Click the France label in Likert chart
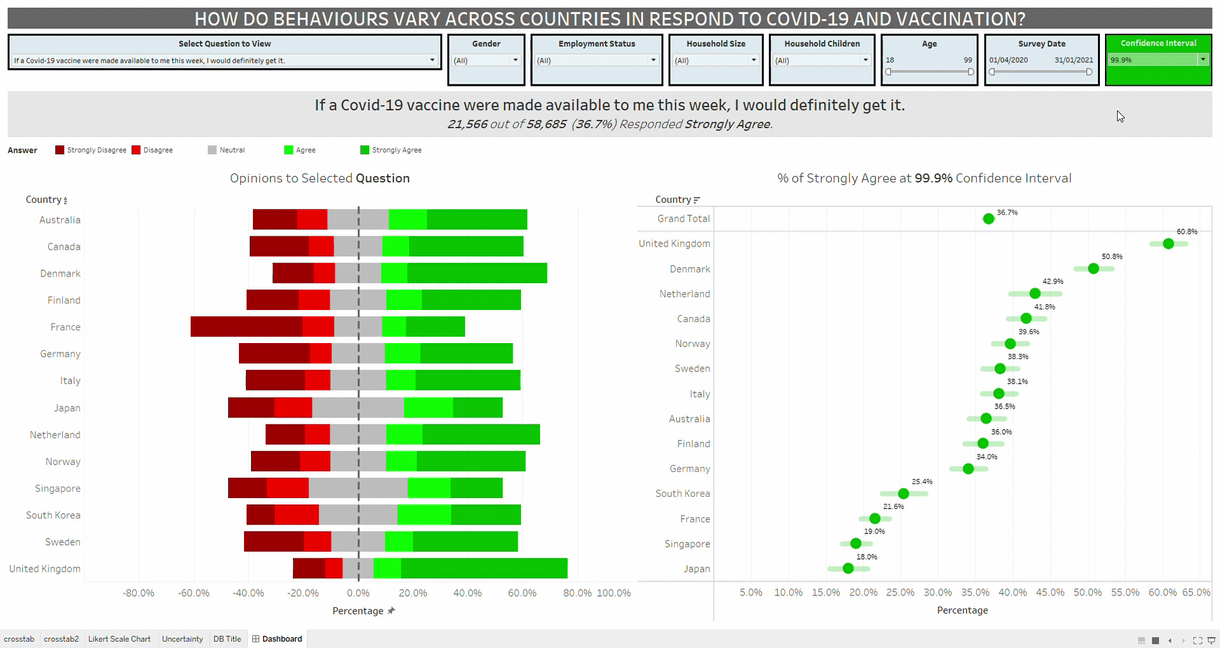 click(65, 327)
